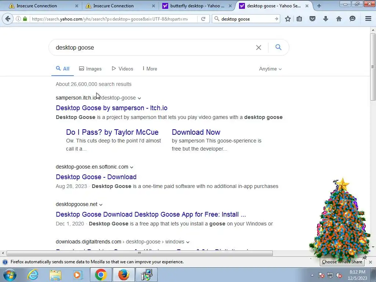The width and height of the screenshot is (376, 282).
Task: Click the vertical scrollbar up arrow
Action: pos(373,30)
